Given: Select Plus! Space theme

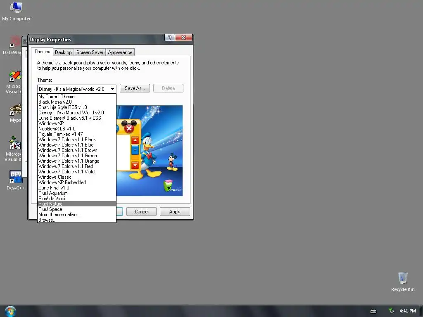Looking at the screenshot, I should [76, 209].
